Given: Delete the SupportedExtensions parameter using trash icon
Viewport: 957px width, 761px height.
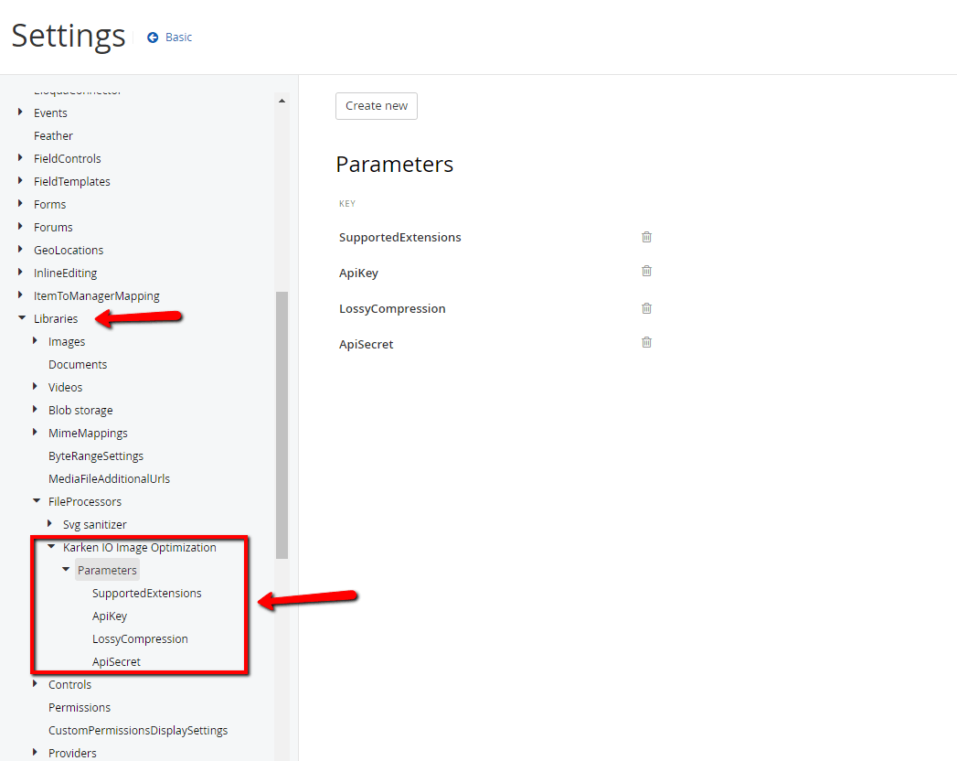Looking at the screenshot, I should point(646,237).
